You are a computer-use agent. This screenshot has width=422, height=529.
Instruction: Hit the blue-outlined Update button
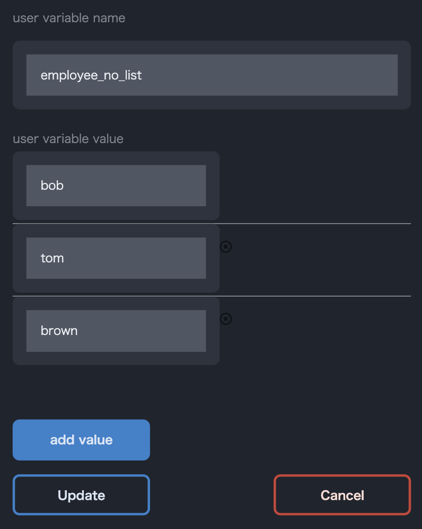(x=81, y=495)
